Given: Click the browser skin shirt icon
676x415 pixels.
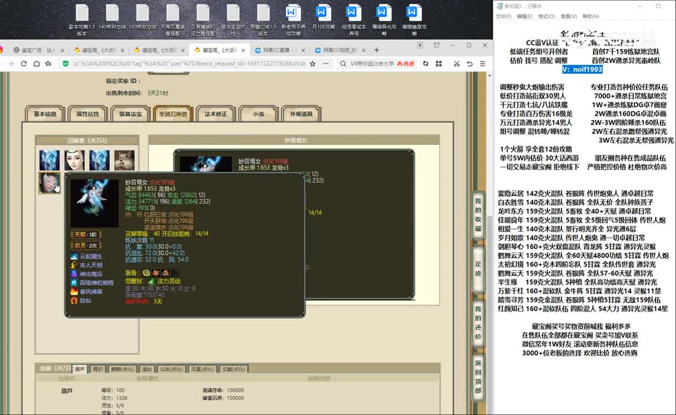Looking at the screenshot, I should click(436, 46).
